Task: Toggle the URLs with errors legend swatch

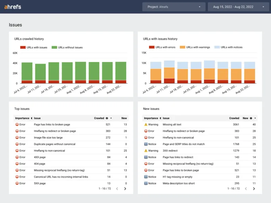Action: point(152,47)
